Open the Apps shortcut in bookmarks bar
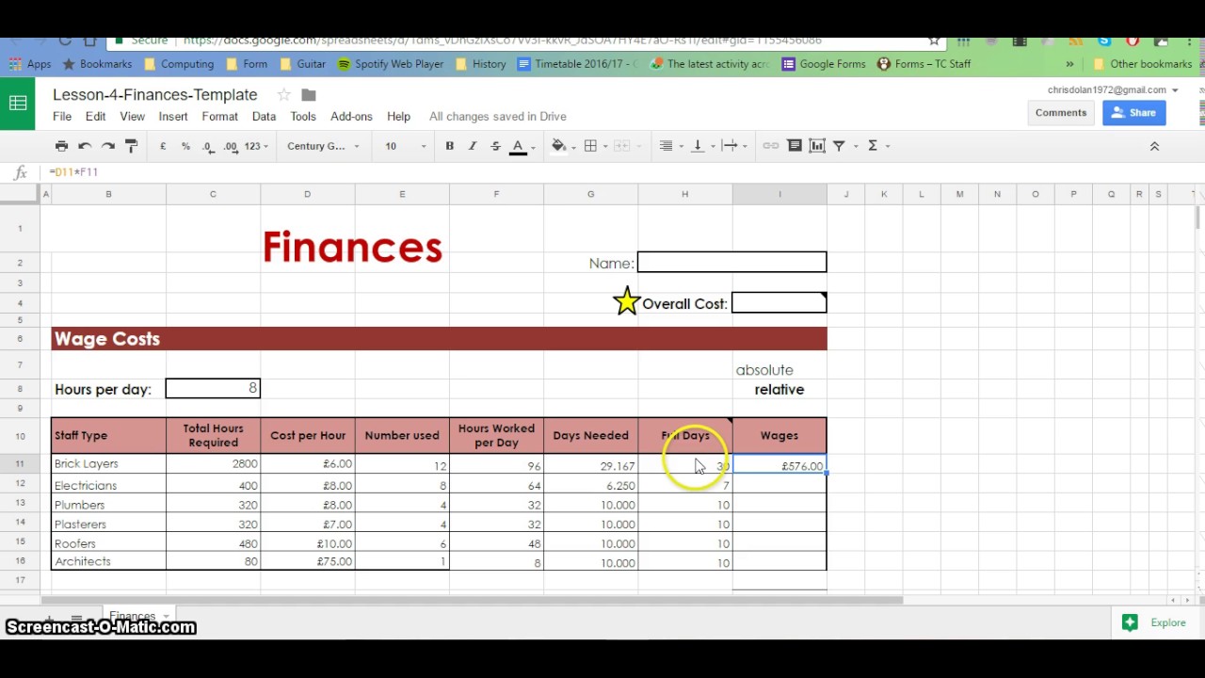 coord(30,64)
